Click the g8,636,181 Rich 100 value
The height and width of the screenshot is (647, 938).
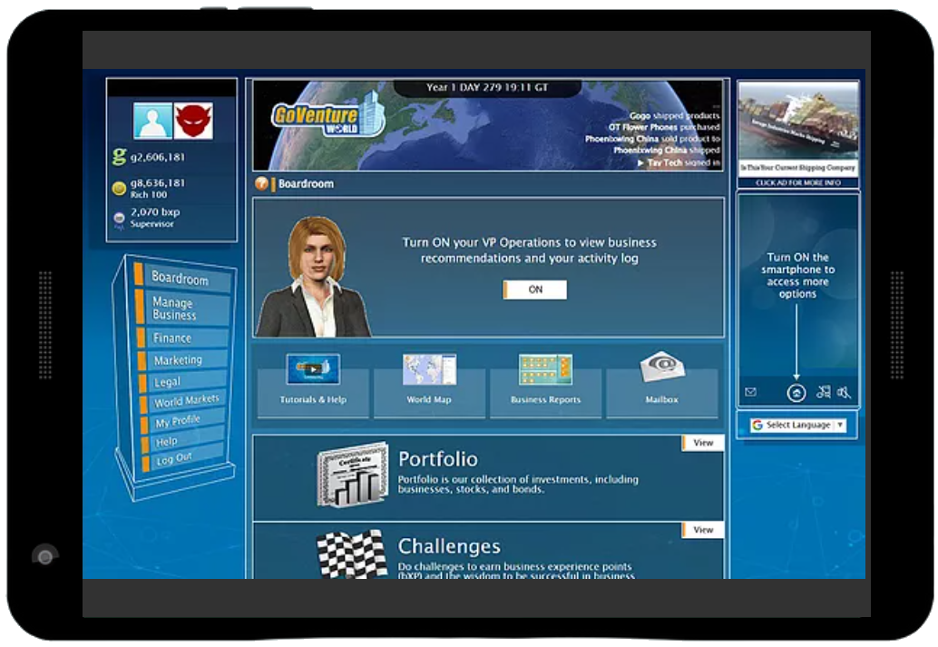[158, 188]
